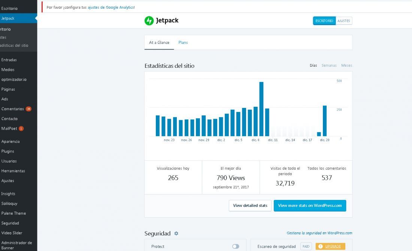Click the Escaneo de seguridad label
This screenshot has width=412, height=251.
click(277, 247)
